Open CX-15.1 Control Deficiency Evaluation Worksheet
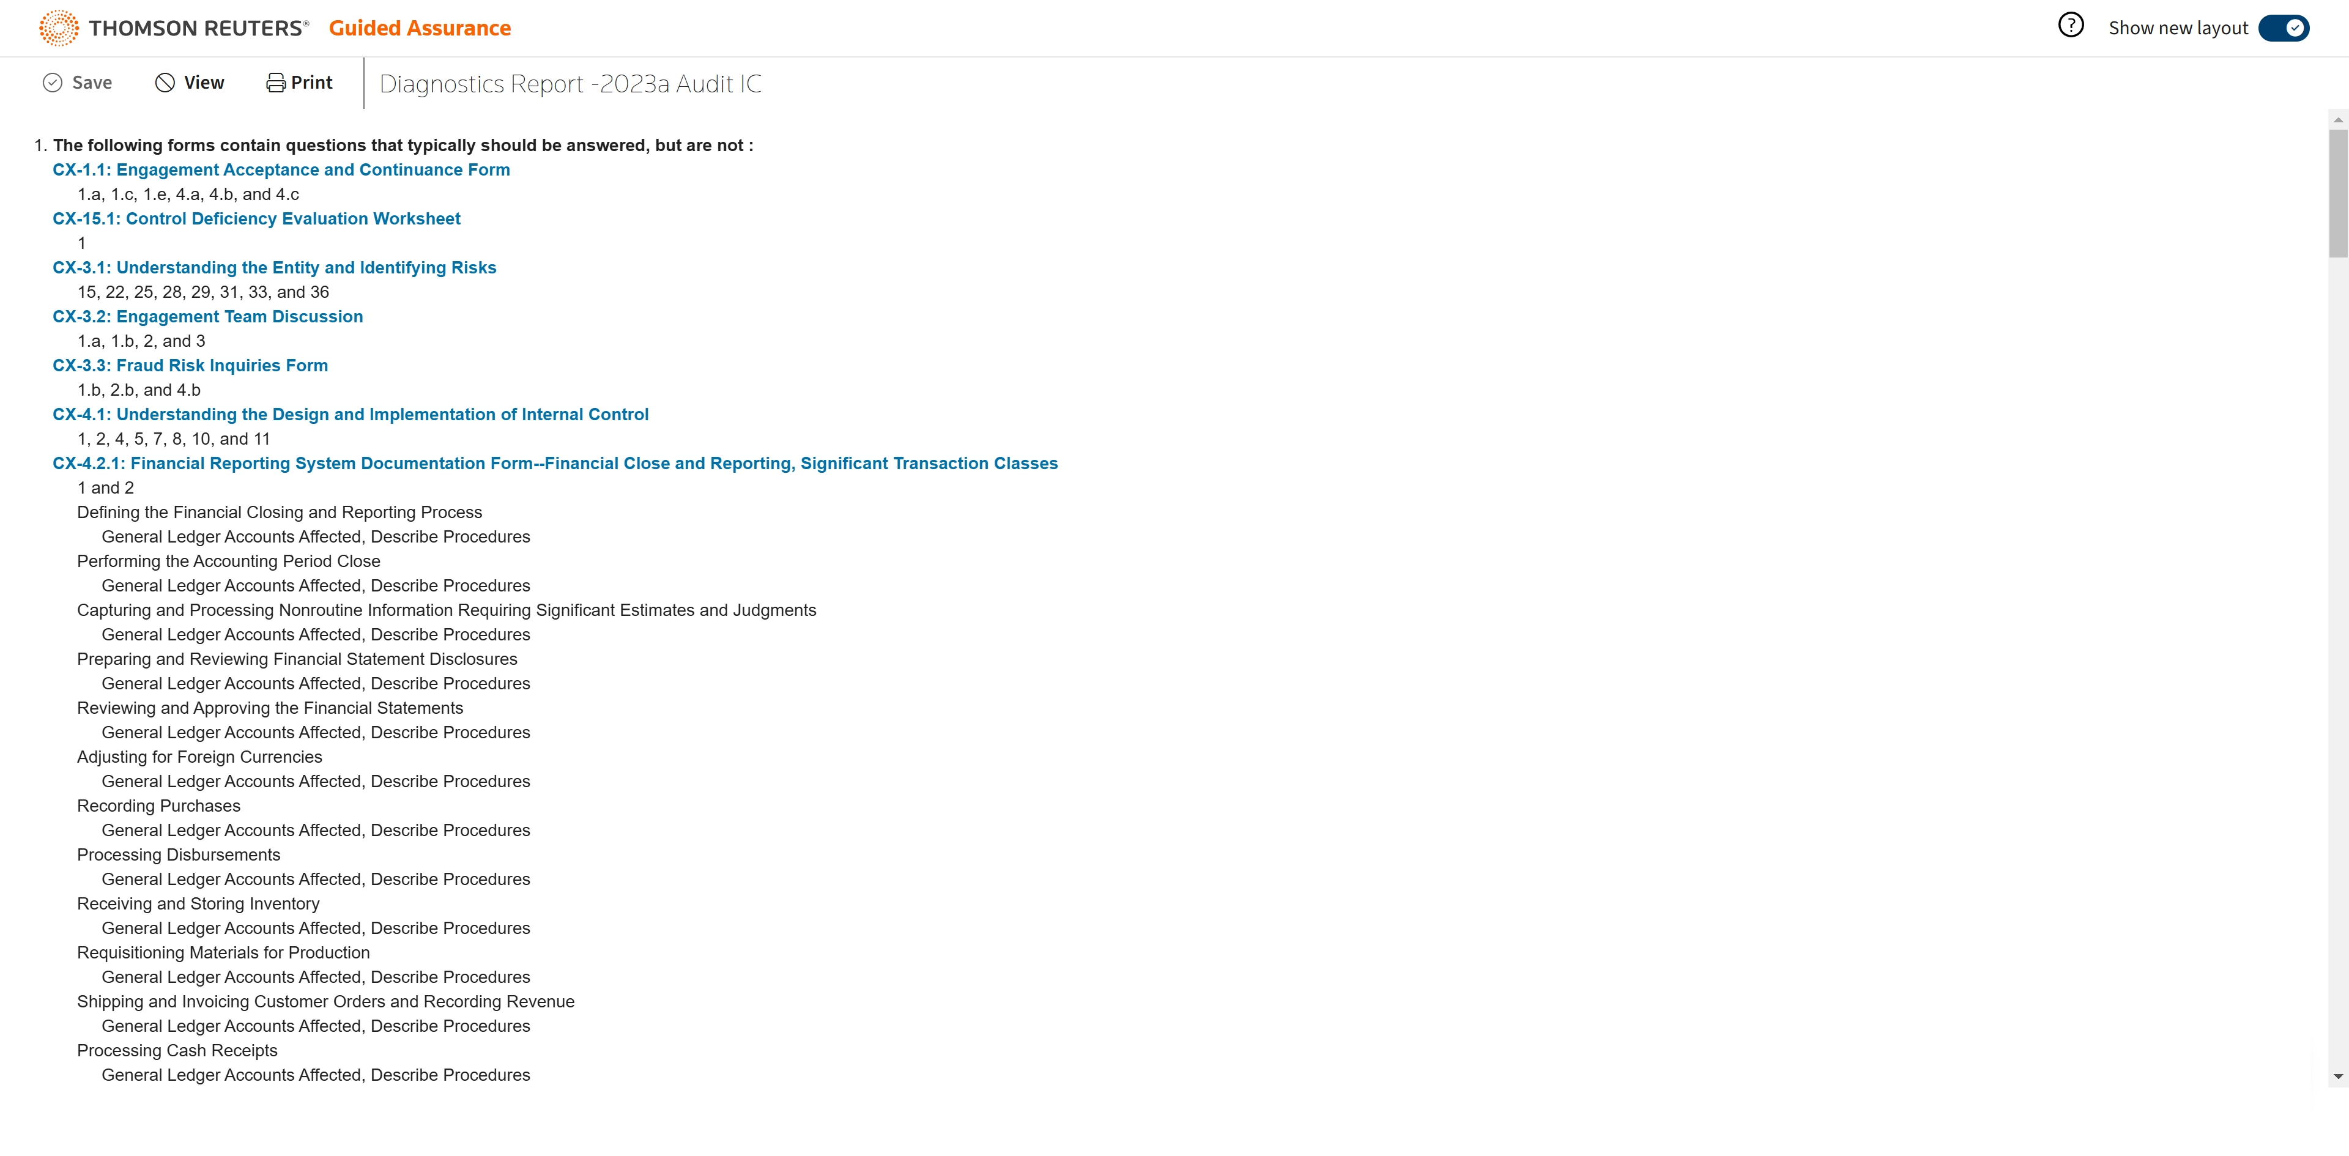The width and height of the screenshot is (2349, 1156). click(x=256, y=219)
